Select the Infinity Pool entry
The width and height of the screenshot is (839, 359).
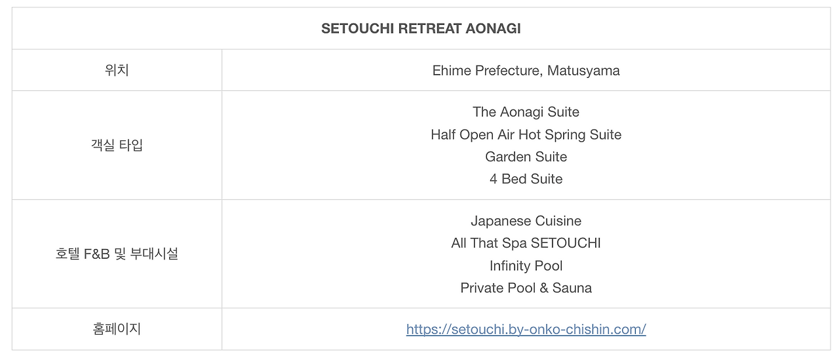pos(526,265)
